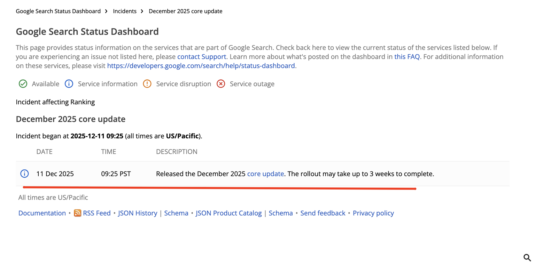Click the red Service outage icon
This screenshot has width=535, height=265.
[x=221, y=84]
